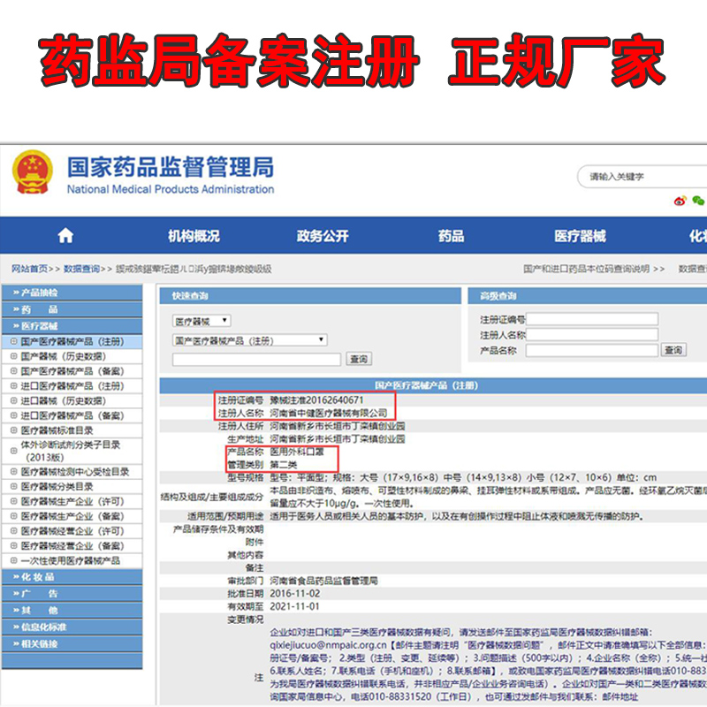The image size is (707, 707).
Task: Expand 国产医疗器械产品（注册） tree plus icon
Action: (x=13, y=341)
